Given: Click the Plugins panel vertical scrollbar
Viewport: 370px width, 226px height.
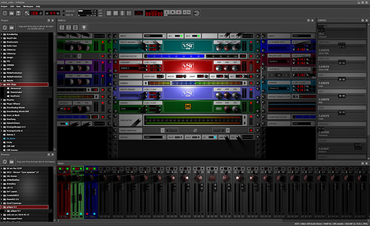Looking at the screenshot, I should tap(54, 92).
